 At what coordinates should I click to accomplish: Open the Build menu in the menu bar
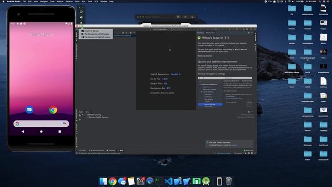pos(77,2)
